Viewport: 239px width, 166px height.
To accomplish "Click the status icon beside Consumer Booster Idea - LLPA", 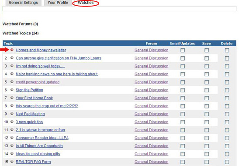I will coord(12,138).
